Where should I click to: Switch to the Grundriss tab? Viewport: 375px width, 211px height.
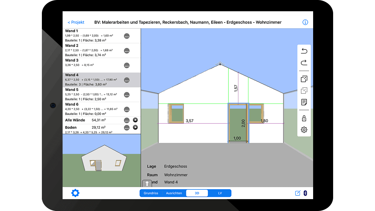[x=151, y=193]
